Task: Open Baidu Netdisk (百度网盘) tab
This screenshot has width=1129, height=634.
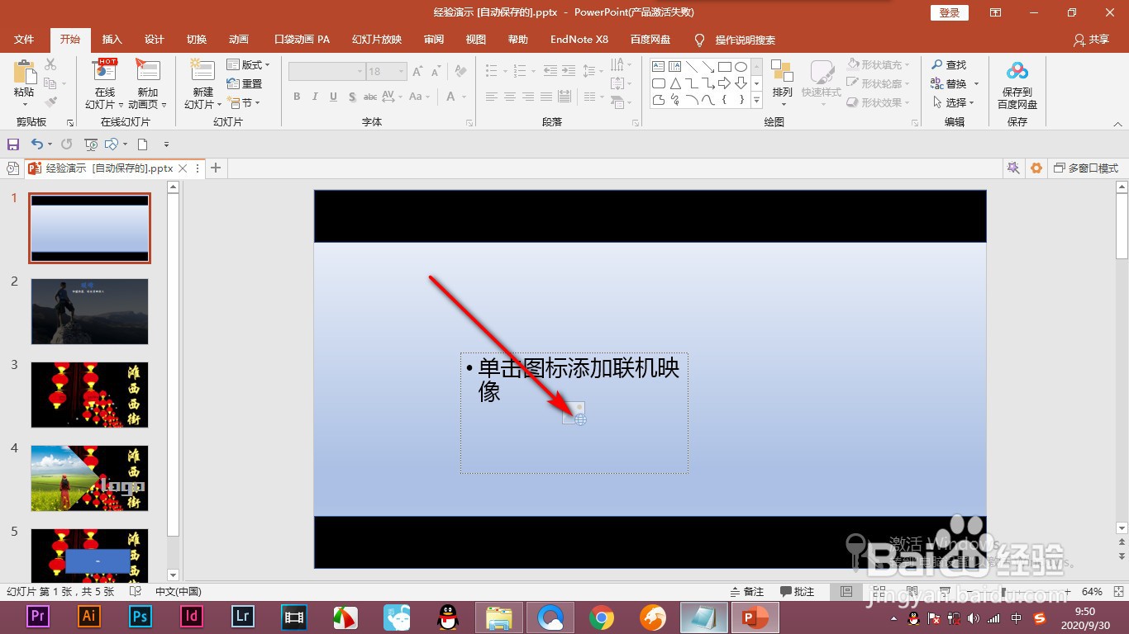Action: [x=650, y=40]
